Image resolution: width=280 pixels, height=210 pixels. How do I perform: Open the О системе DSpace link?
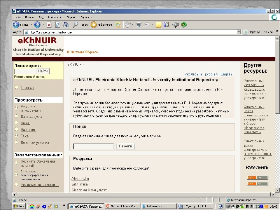[x=82, y=52]
